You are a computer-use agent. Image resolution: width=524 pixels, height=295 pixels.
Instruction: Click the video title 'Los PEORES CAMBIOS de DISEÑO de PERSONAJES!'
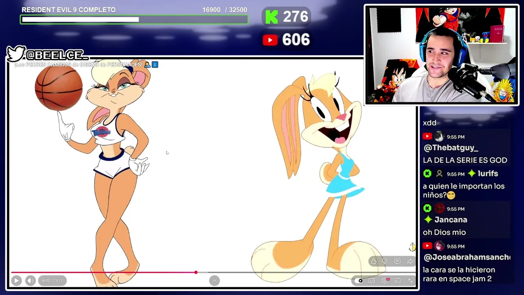tap(78, 65)
